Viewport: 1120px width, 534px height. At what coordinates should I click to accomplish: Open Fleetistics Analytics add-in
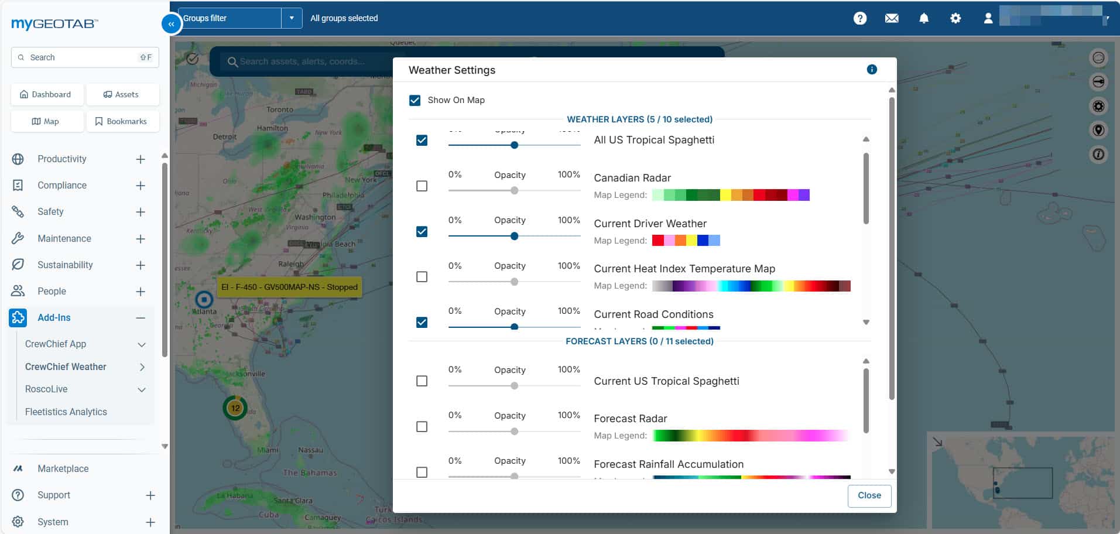pos(66,412)
